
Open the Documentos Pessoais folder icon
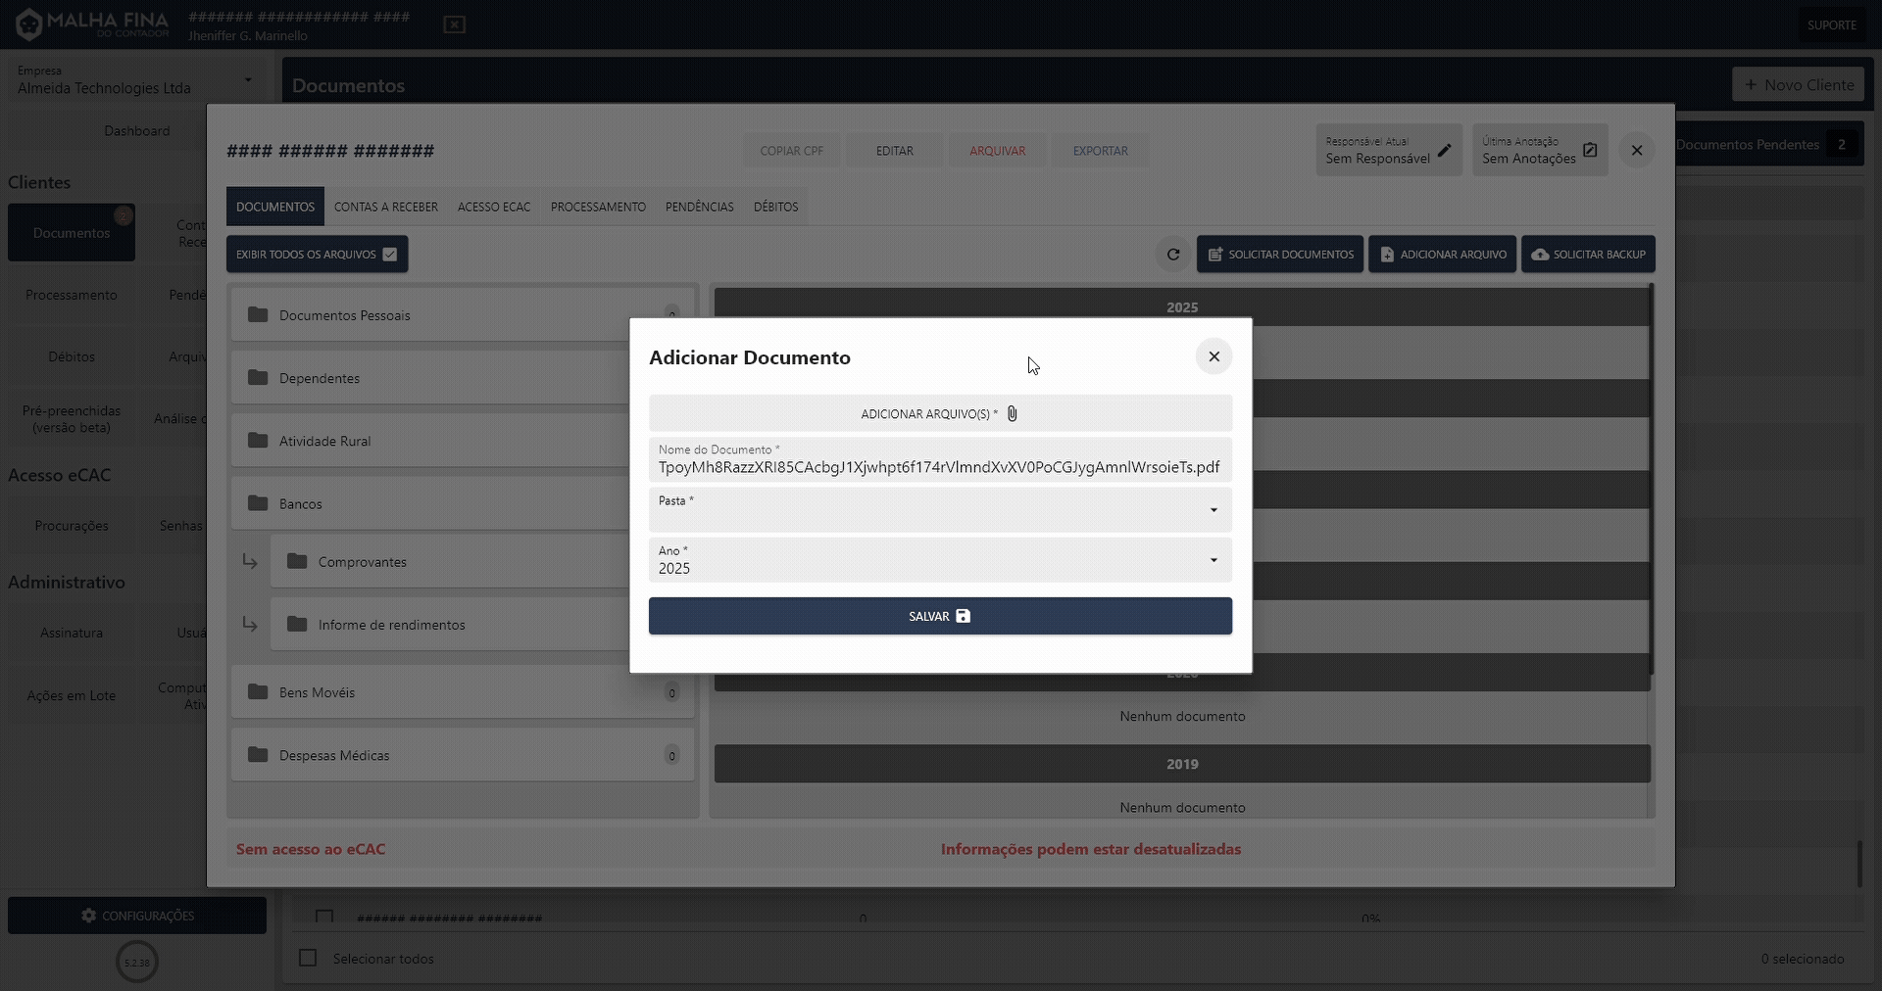(x=257, y=314)
